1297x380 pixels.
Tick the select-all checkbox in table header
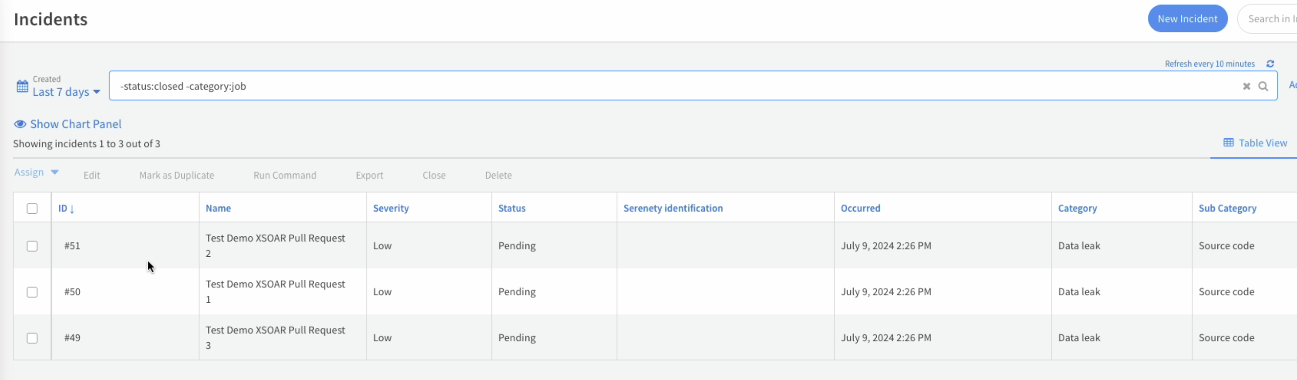click(x=32, y=209)
